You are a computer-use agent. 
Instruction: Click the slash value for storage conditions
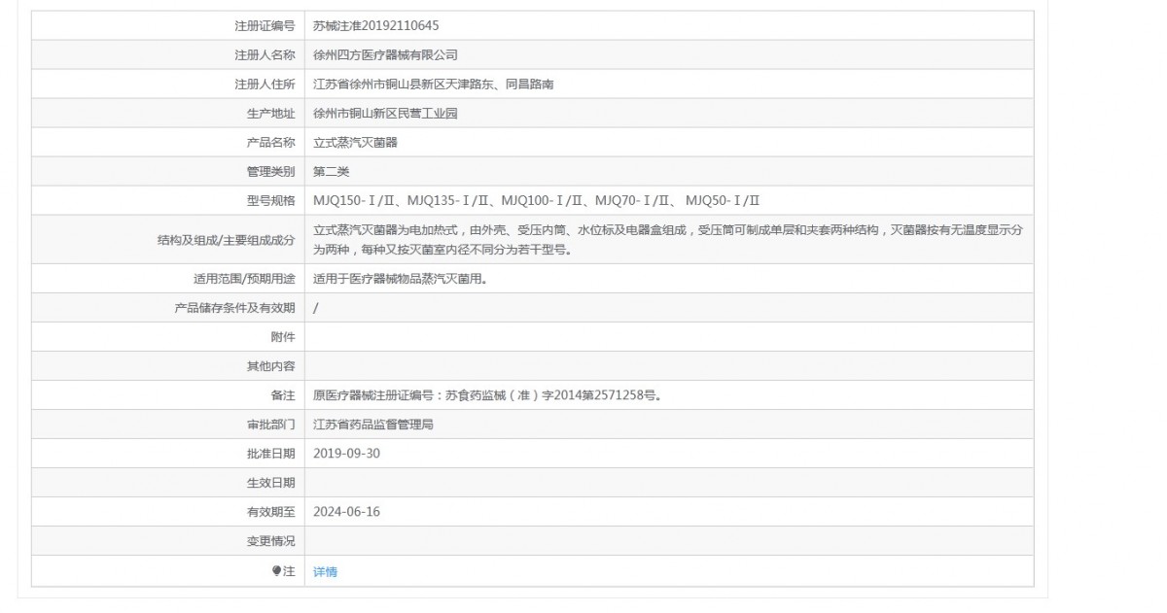(x=316, y=308)
